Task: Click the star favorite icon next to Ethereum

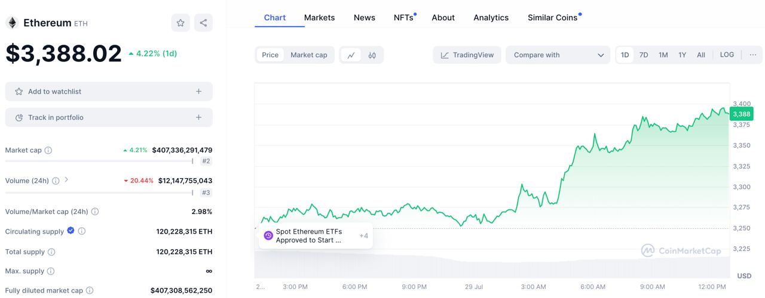Action: point(180,23)
